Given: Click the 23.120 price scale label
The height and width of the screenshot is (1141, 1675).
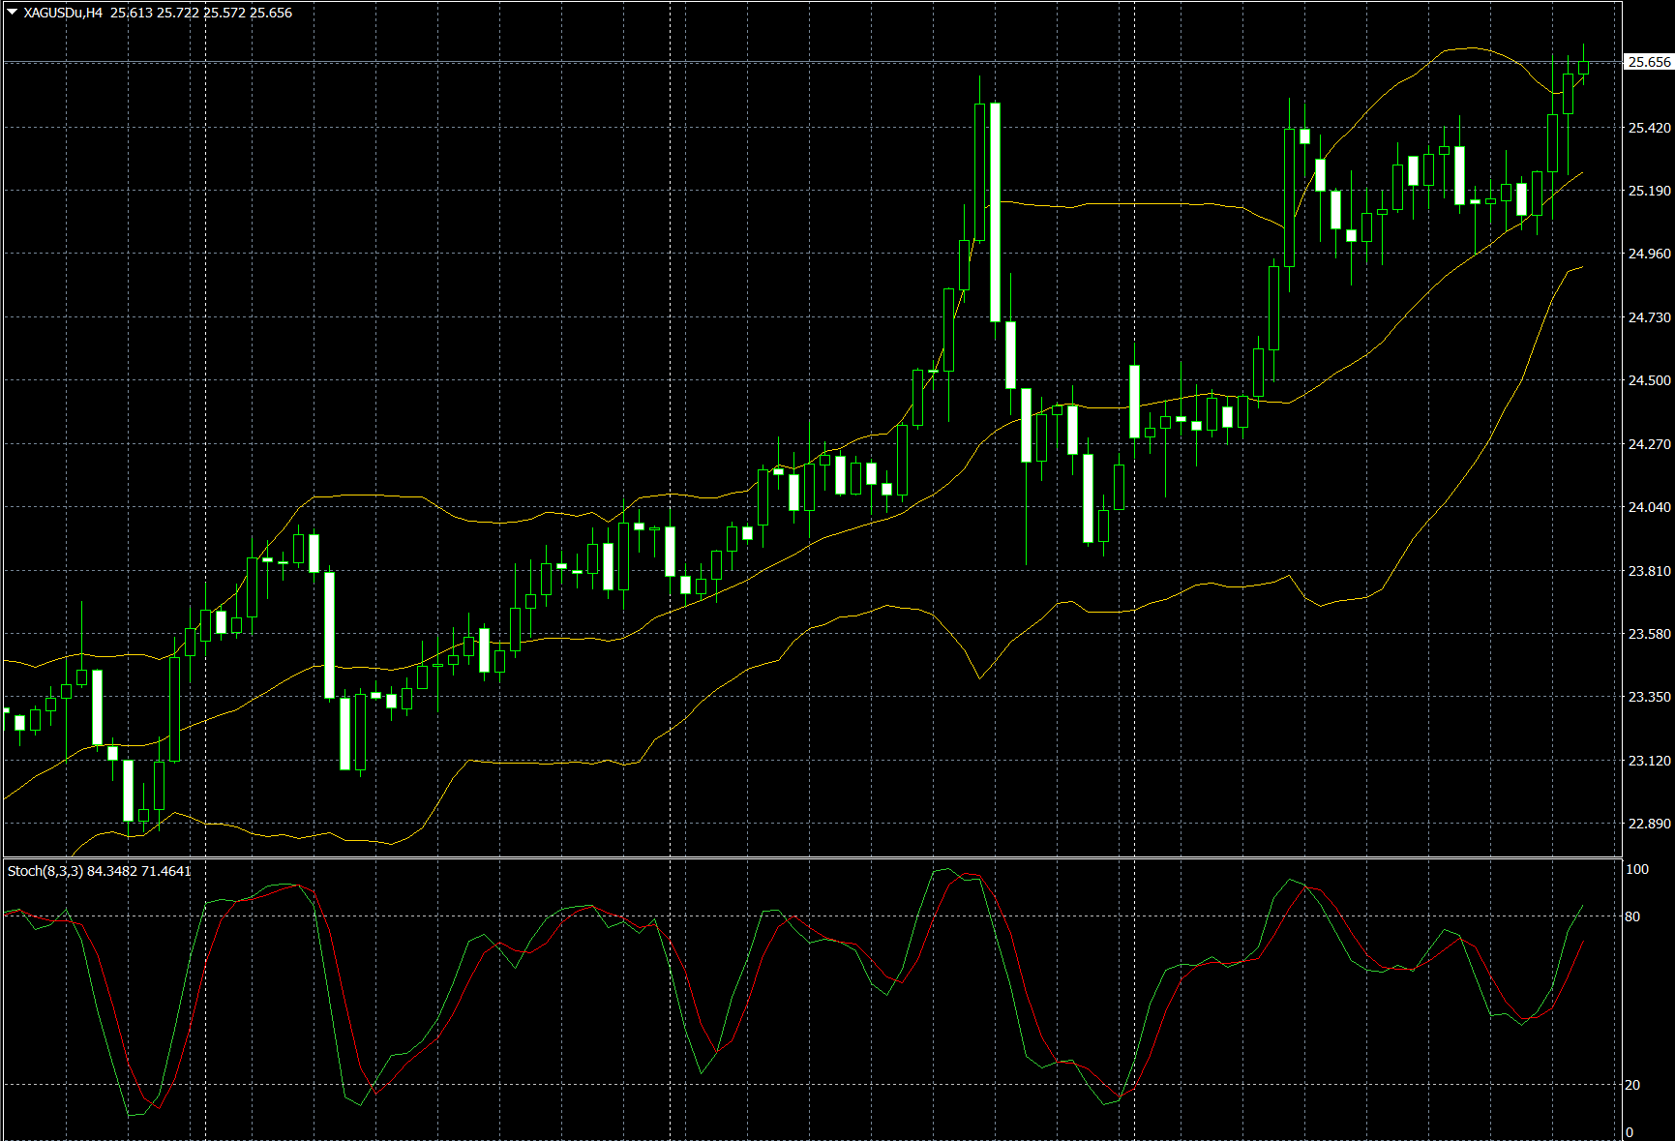Looking at the screenshot, I should pyautogui.click(x=1649, y=761).
